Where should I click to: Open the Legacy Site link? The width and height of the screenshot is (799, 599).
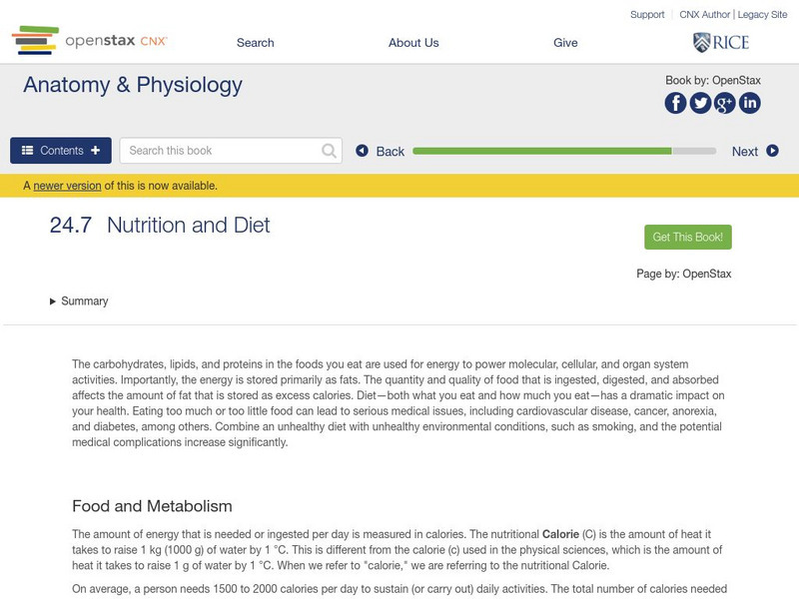click(762, 15)
